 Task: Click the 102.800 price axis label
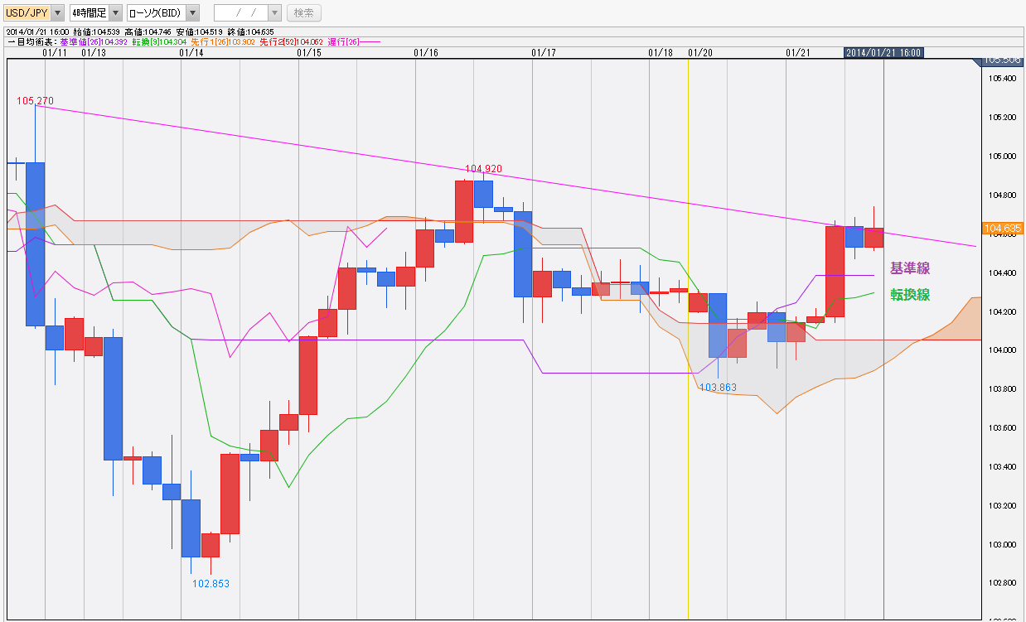click(x=1002, y=583)
